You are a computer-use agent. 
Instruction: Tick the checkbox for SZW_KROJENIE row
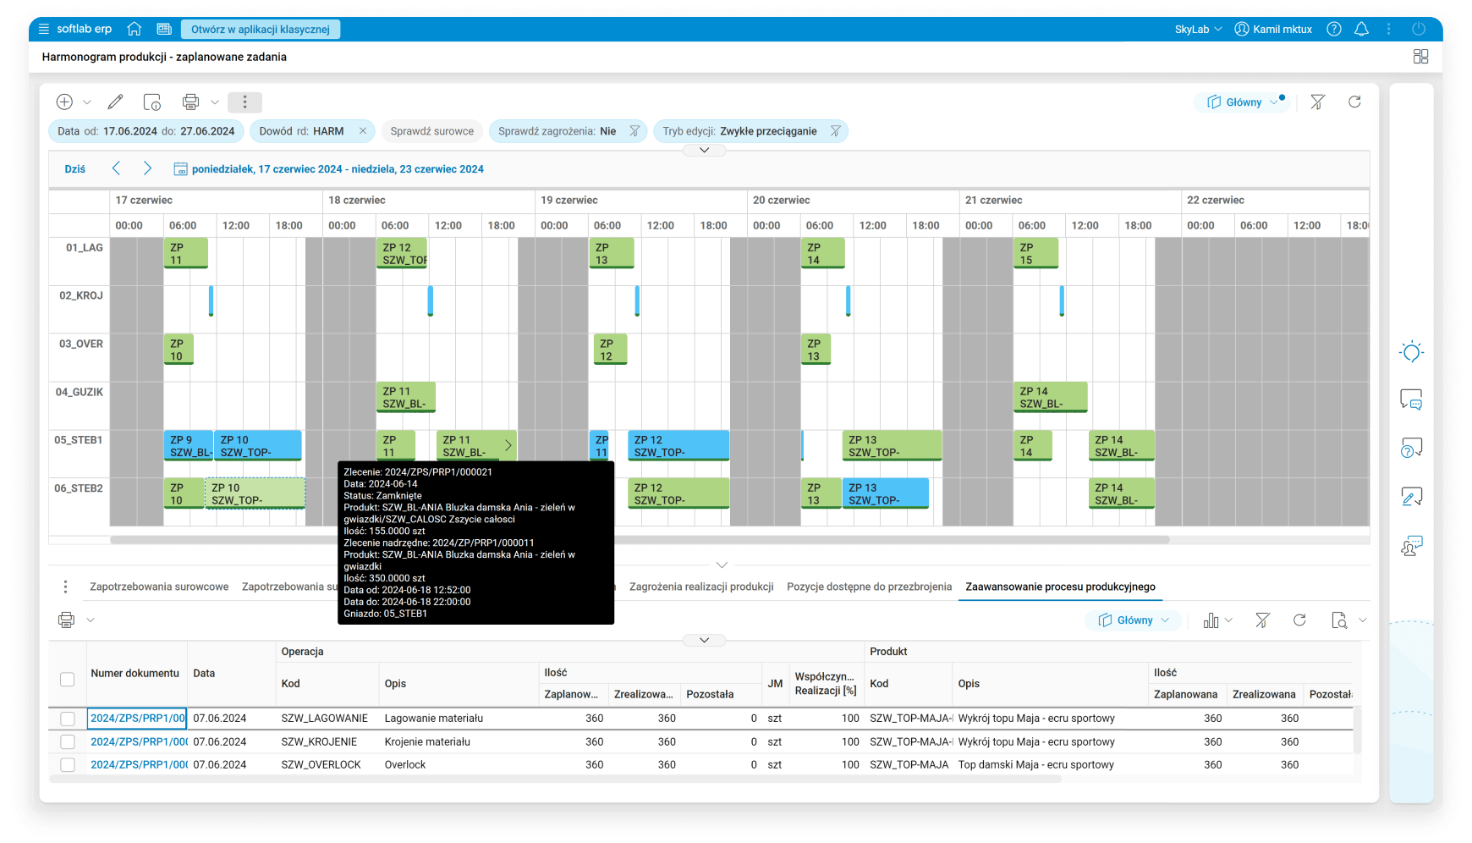pyautogui.click(x=68, y=741)
